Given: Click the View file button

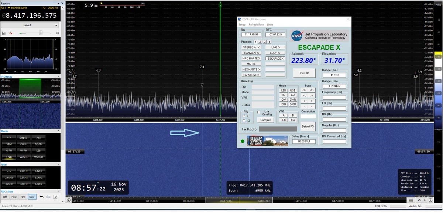Looking at the screenshot, I should [x=304, y=73].
